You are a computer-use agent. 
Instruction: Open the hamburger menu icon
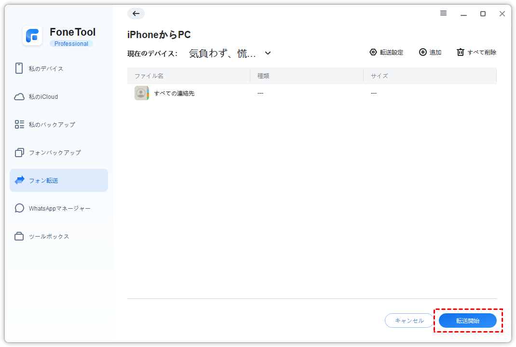pyautogui.click(x=443, y=13)
